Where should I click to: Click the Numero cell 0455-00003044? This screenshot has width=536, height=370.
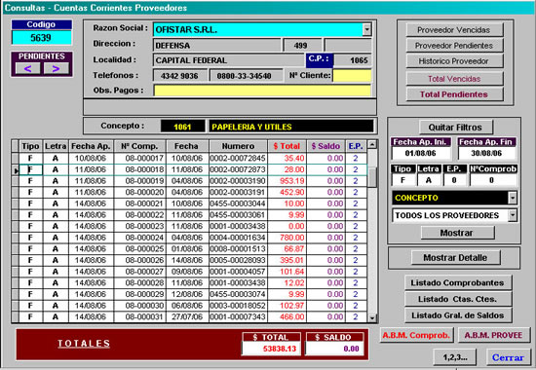coord(238,203)
